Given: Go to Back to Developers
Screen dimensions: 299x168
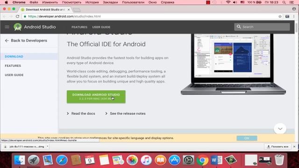Looking at the screenshot, I should [x=29, y=41].
